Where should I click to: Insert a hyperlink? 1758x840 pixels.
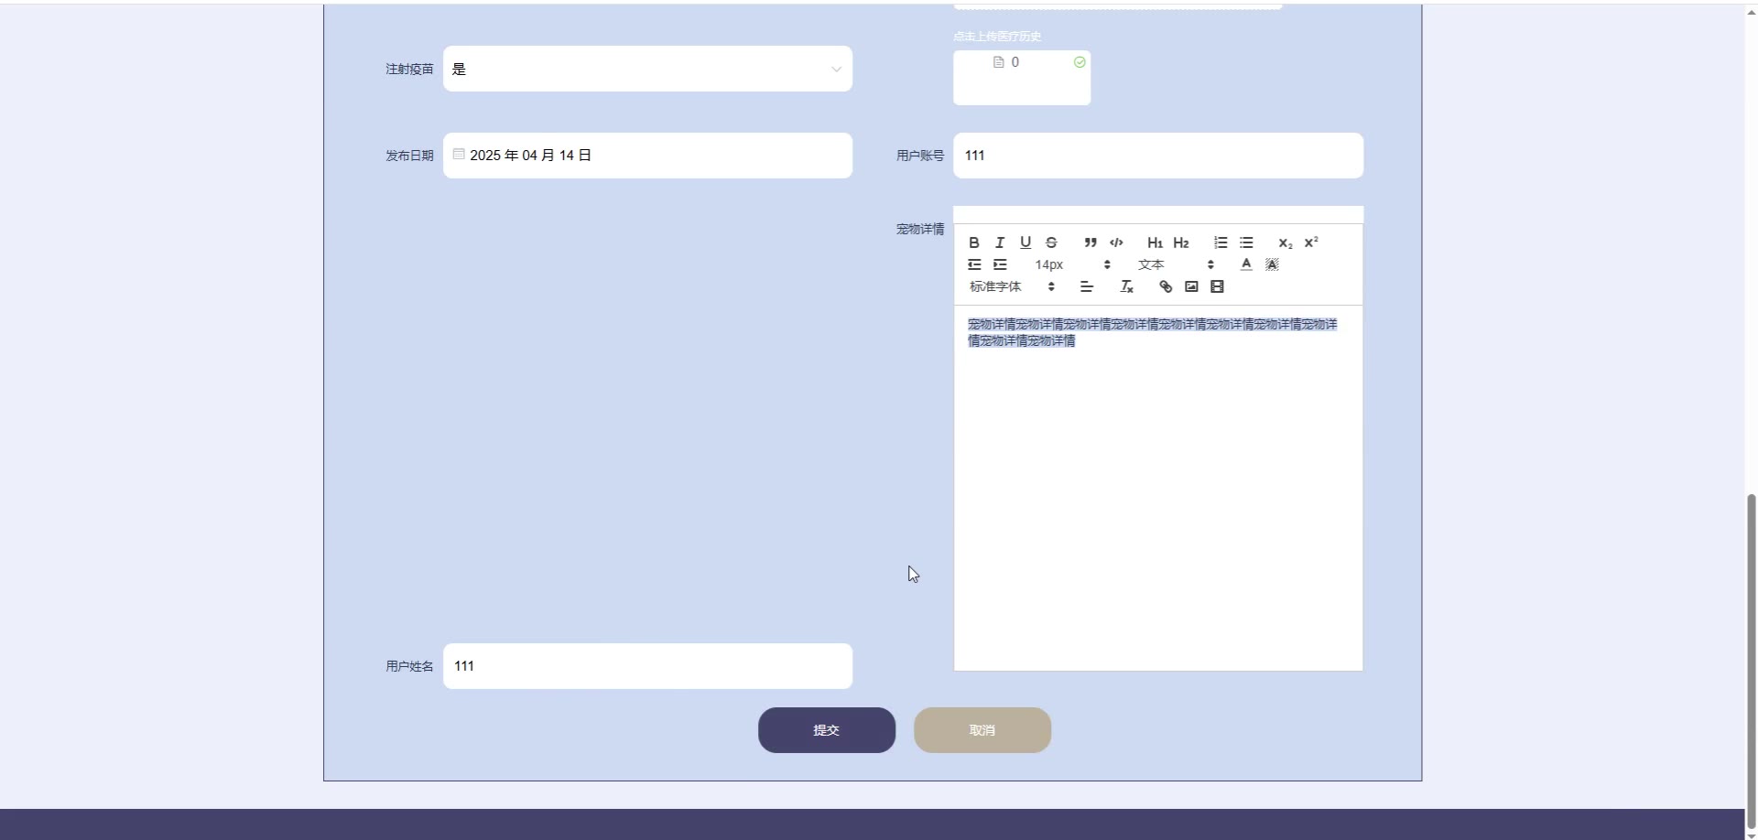[x=1166, y=286]
